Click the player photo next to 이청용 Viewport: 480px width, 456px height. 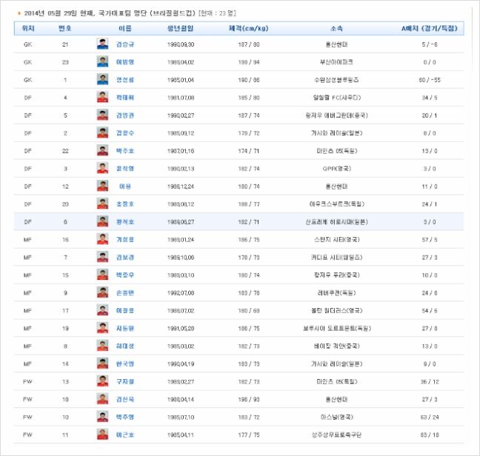click(x=102, y=310)
